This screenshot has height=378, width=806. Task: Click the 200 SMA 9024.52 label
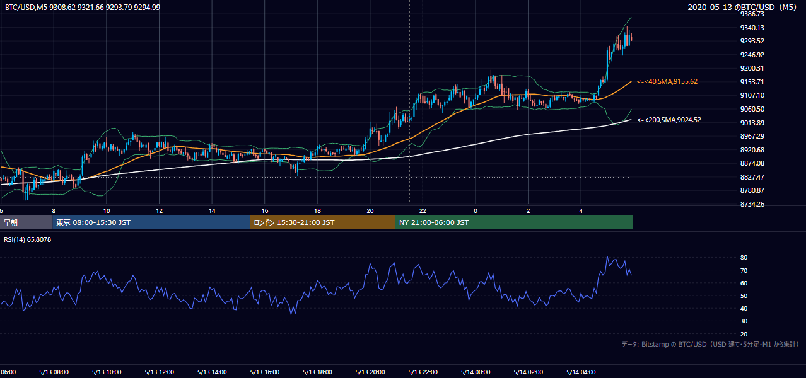coord(669,120)
